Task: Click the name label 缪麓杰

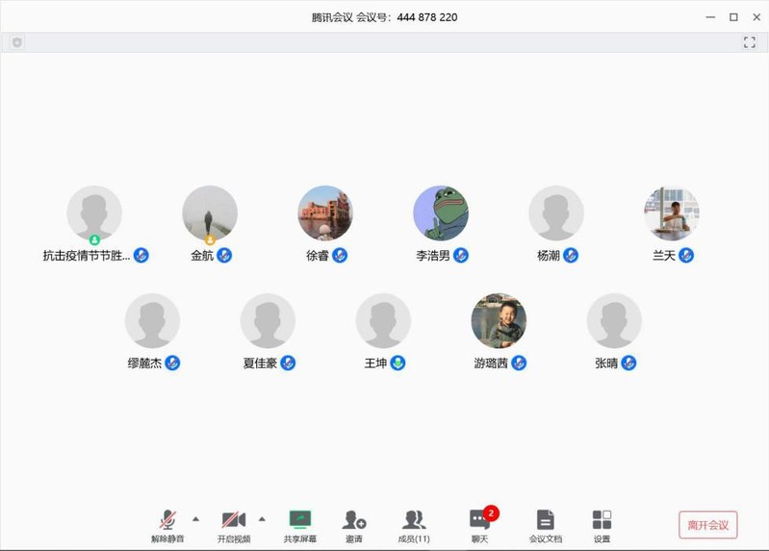Action: click(x=144, y=363)
